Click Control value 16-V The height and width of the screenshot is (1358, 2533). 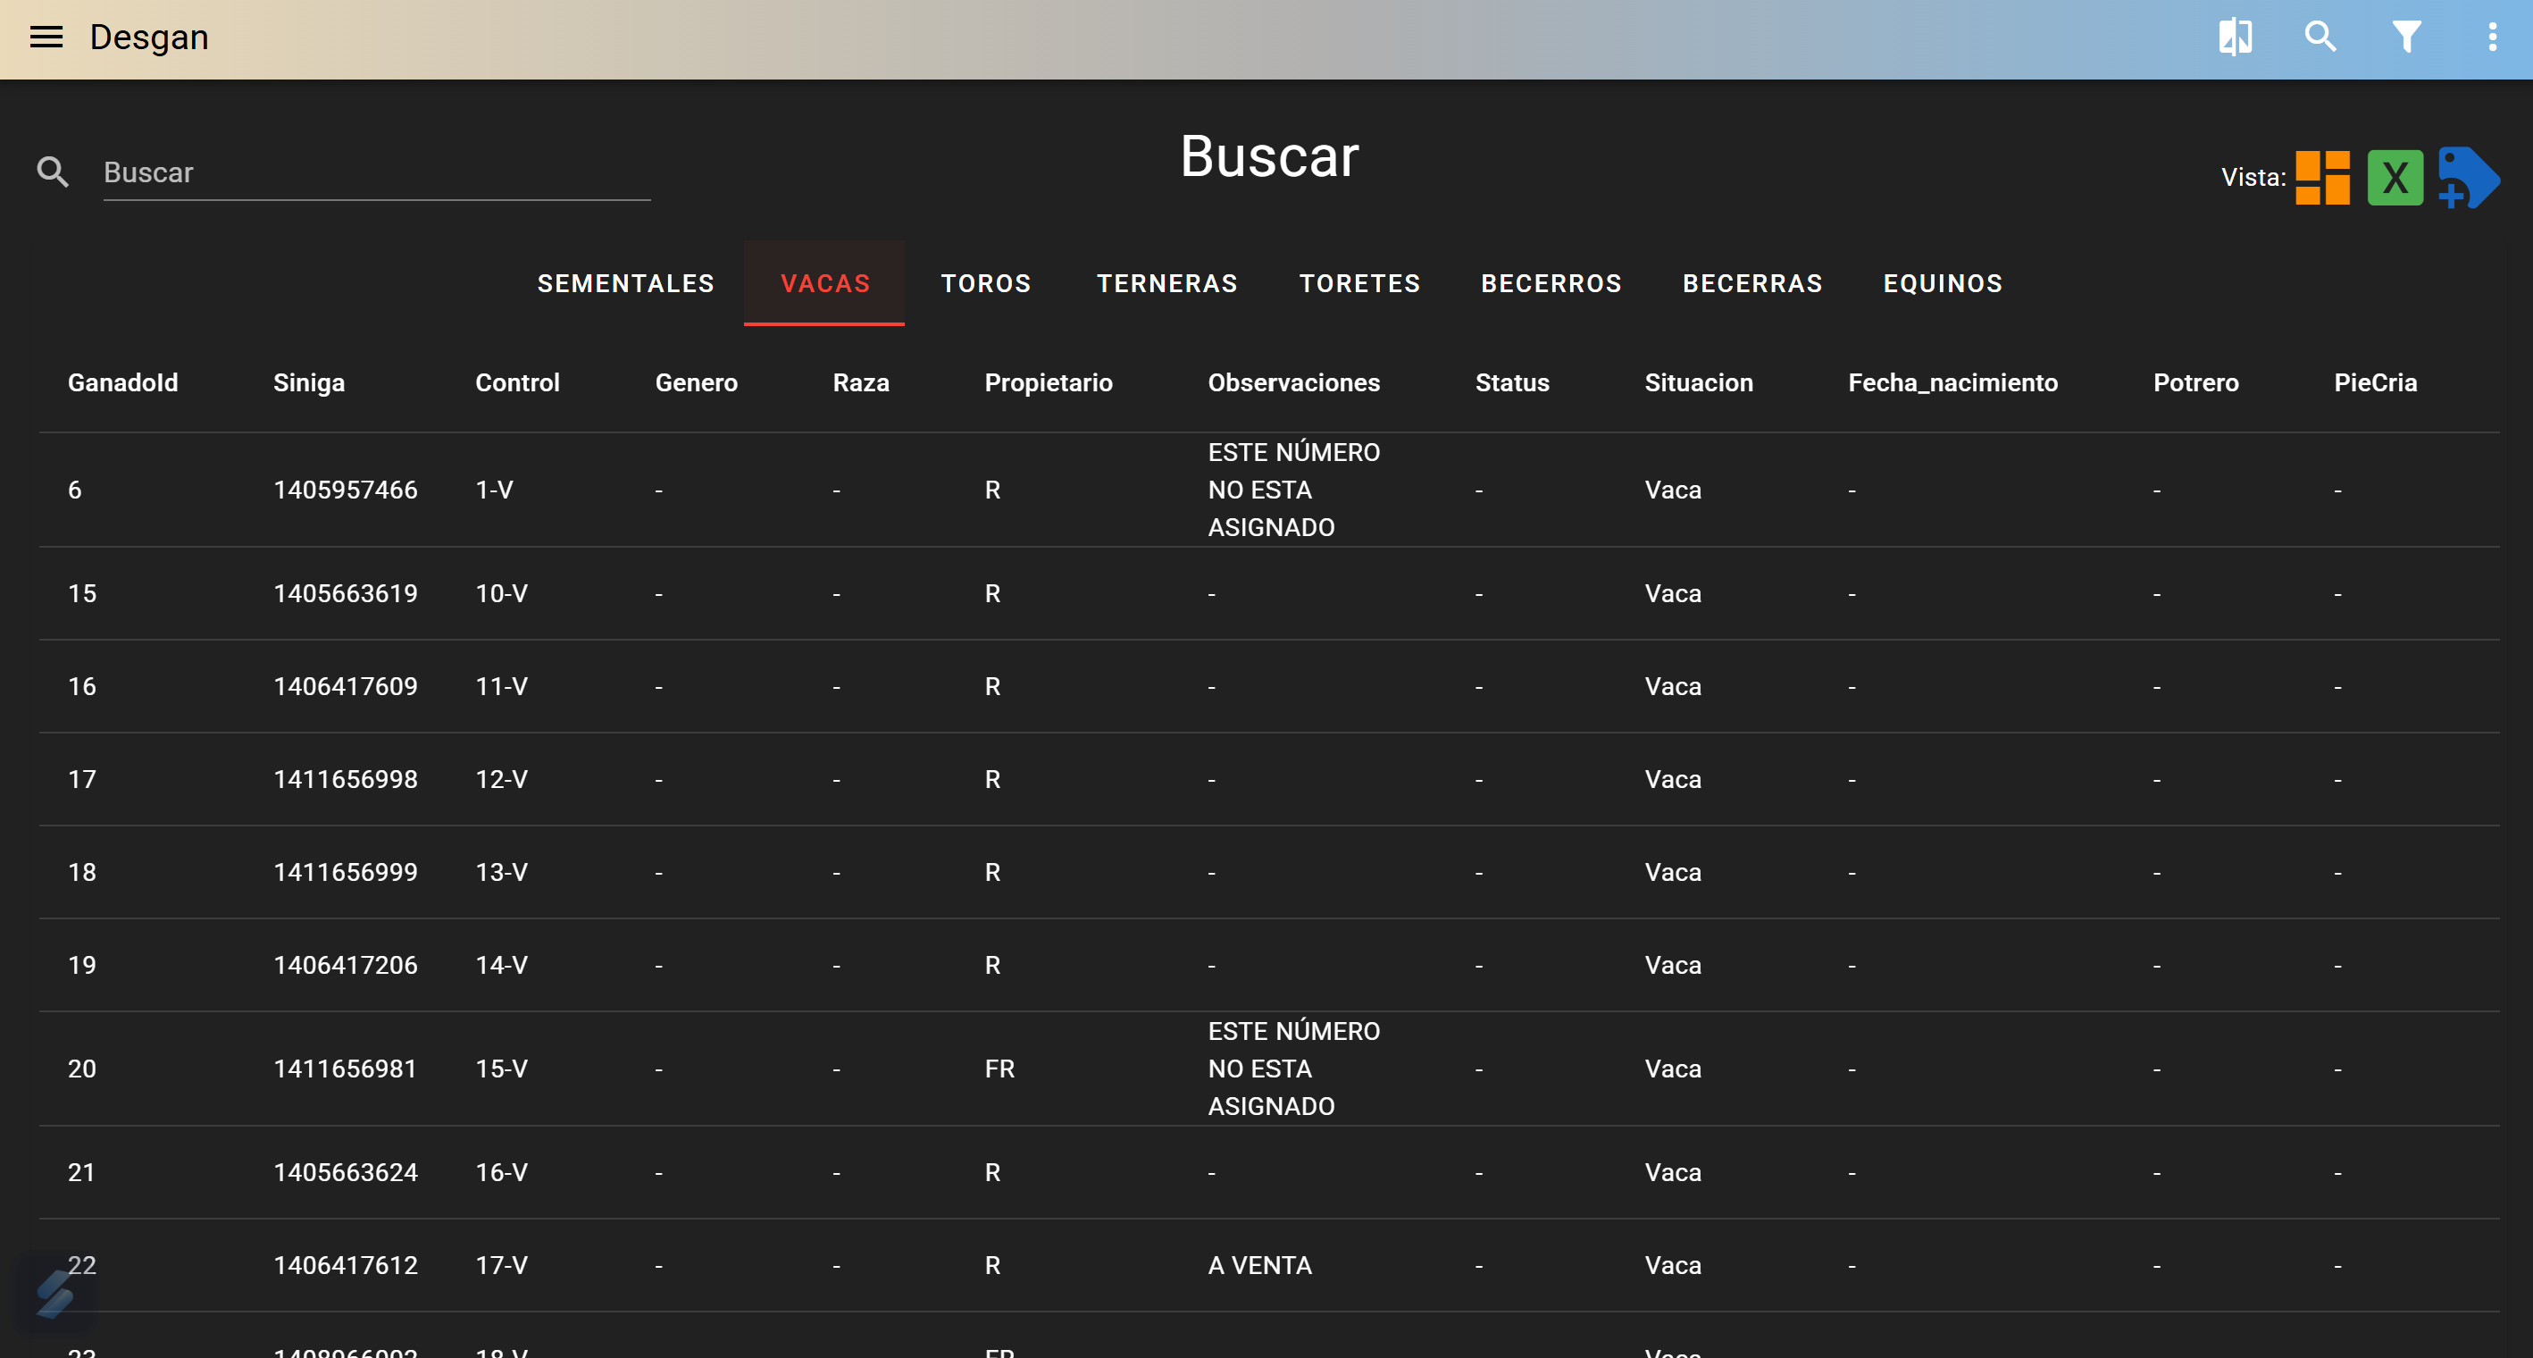[x=501, y=1172]
